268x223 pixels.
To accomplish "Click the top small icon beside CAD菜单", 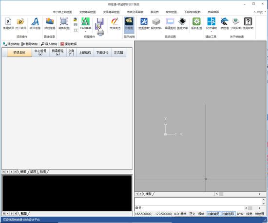I will coord(75,19).
